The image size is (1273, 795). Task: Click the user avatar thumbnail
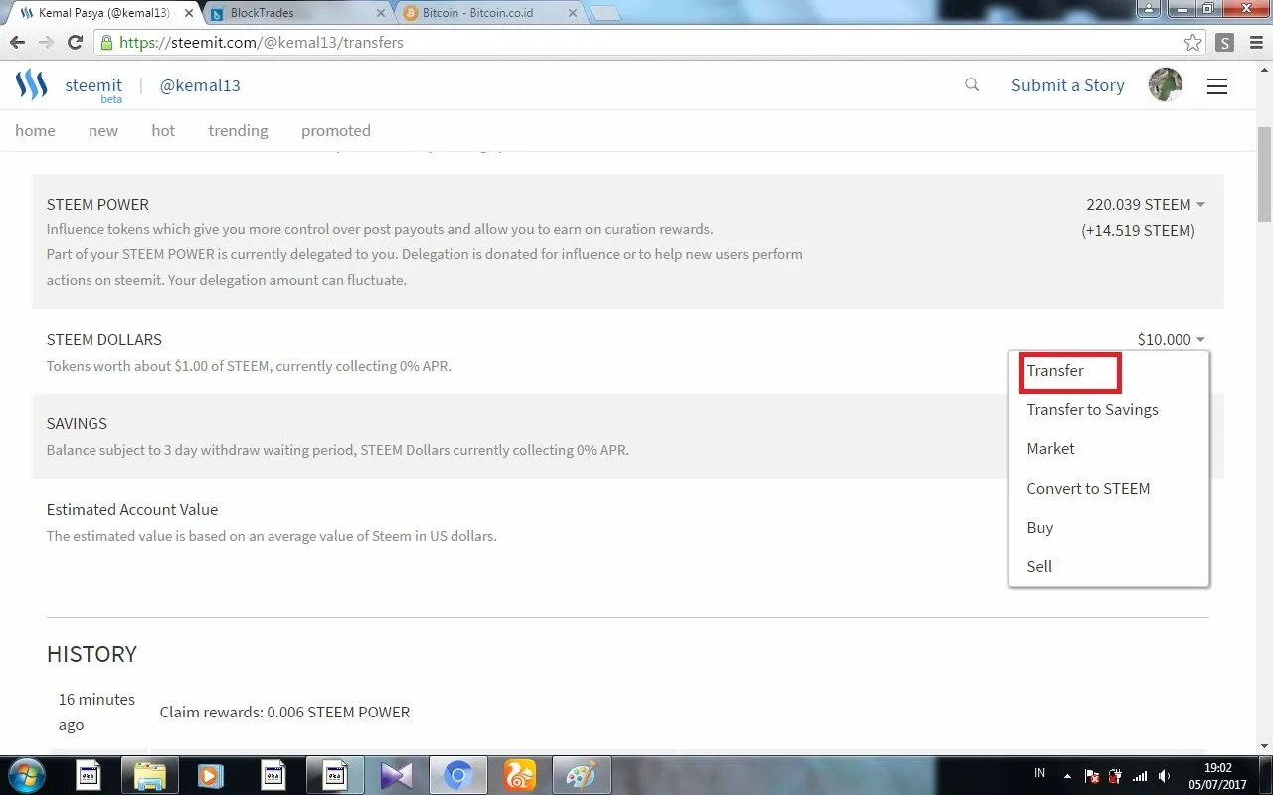(x=1166, y=85)
